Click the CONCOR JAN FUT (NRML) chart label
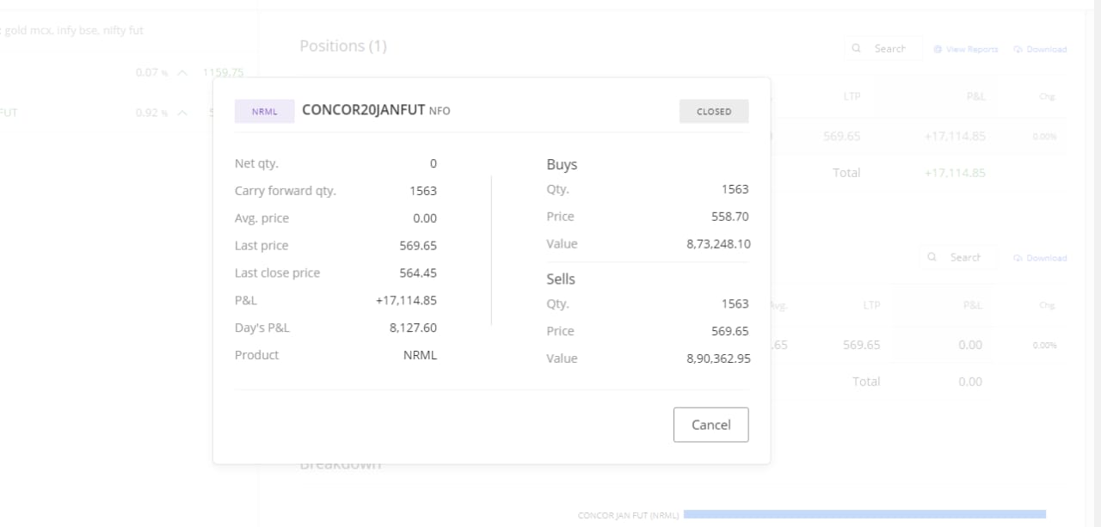The height and width of the screenshot is (527, 1101). point(628,516)
